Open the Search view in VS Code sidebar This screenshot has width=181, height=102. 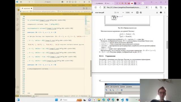(18, 14)
